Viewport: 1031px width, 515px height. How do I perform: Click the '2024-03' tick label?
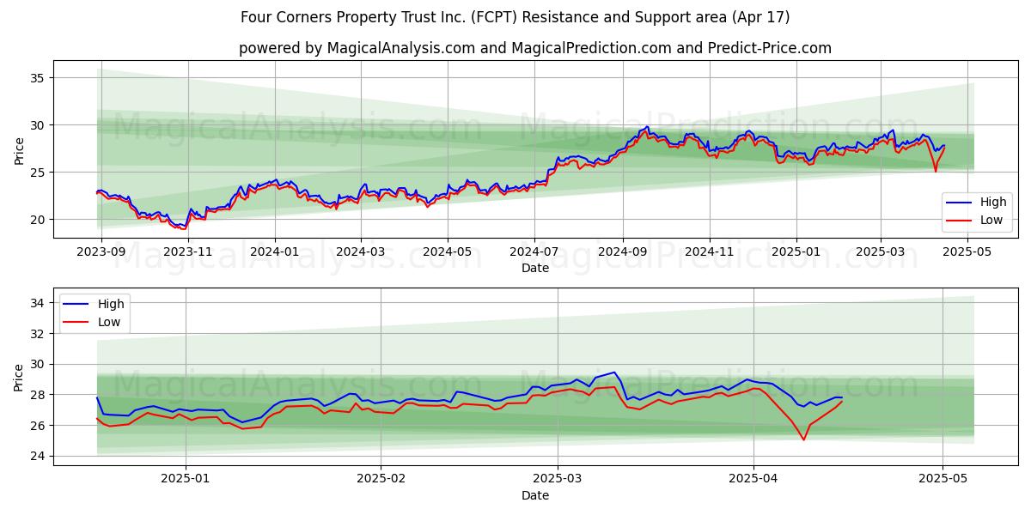360,252
